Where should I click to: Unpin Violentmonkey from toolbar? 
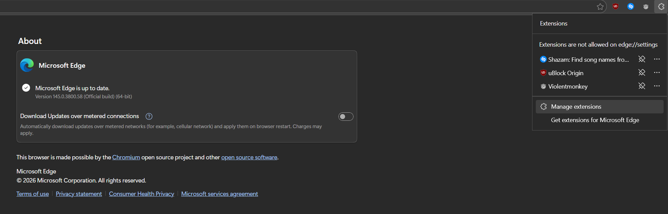pos(642,86)
